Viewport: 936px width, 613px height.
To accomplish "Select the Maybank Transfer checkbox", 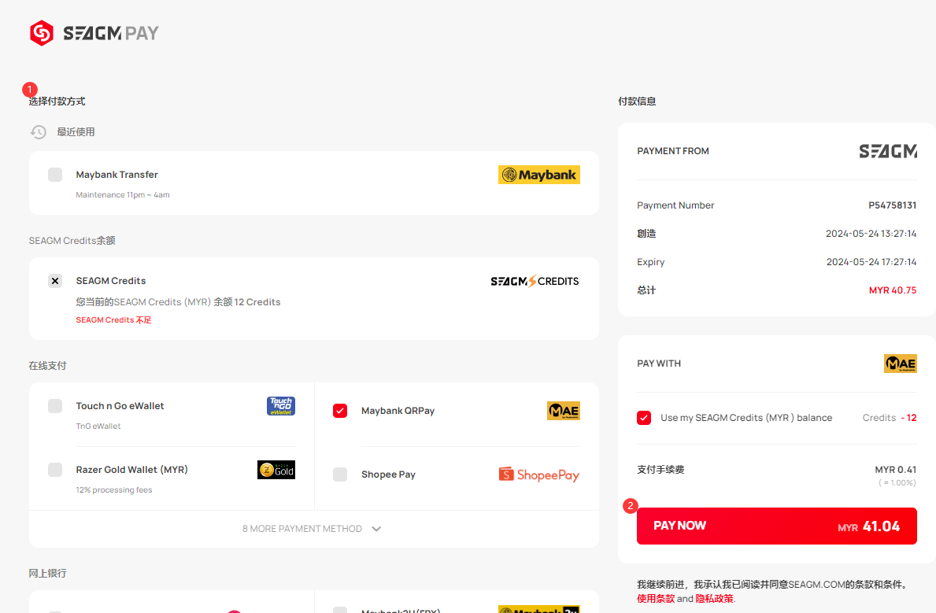I will click(55, 174).
